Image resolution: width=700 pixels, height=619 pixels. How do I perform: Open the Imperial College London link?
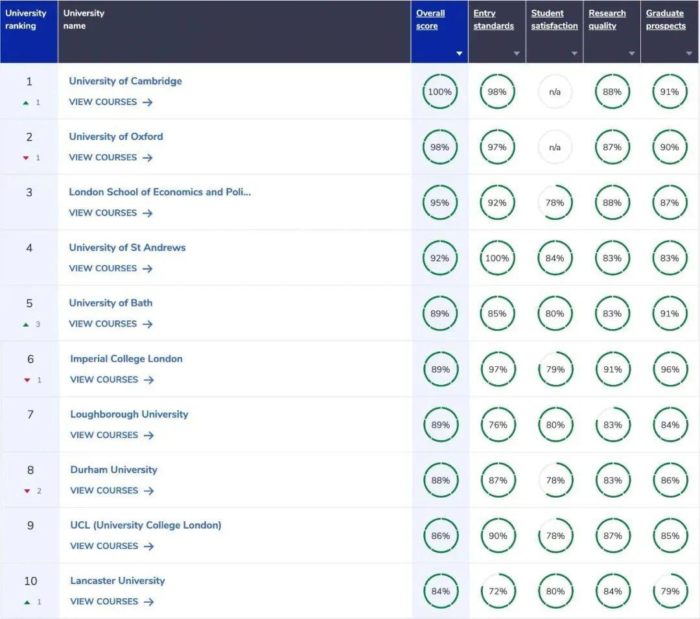pos(126,358)
